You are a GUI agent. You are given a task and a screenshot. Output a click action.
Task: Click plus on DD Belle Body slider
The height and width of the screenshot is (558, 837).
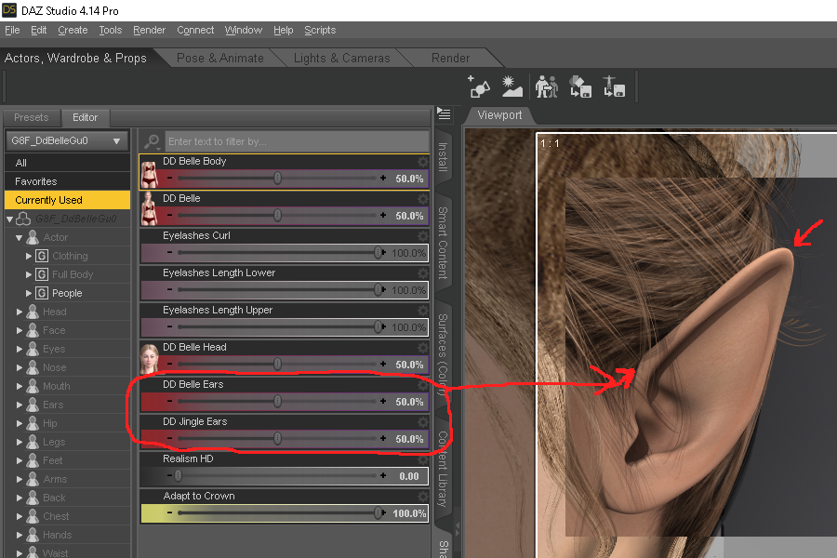coord(383,178)
